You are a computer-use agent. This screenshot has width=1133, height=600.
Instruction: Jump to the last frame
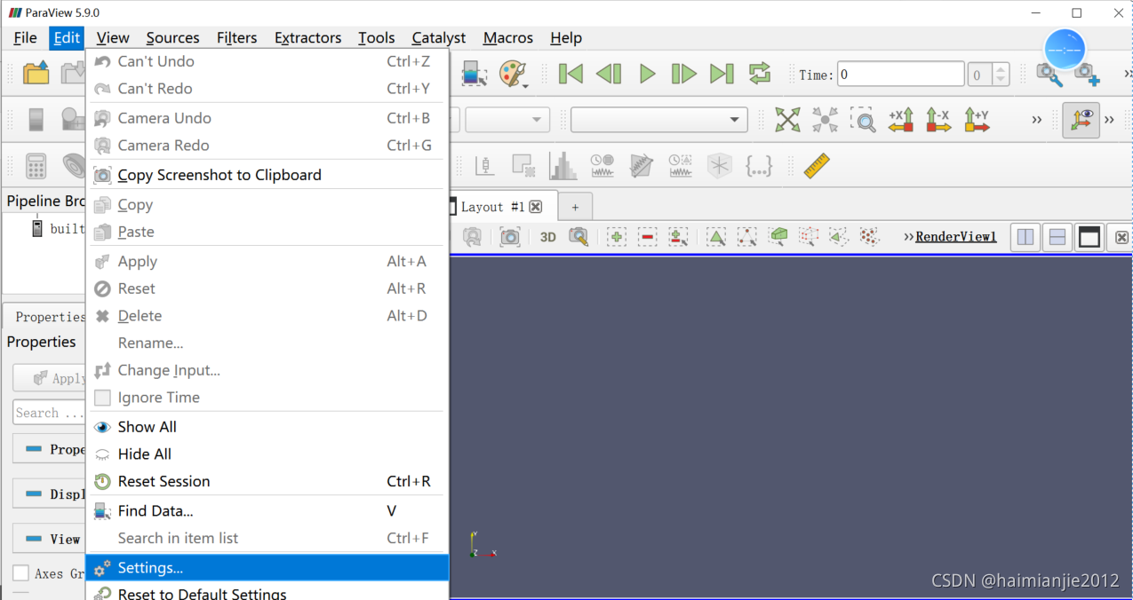722,74
